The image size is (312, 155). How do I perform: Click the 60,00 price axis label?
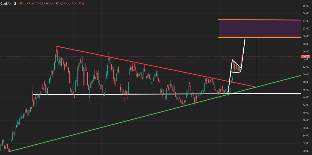pyautogui.click(x=305, y=36)
